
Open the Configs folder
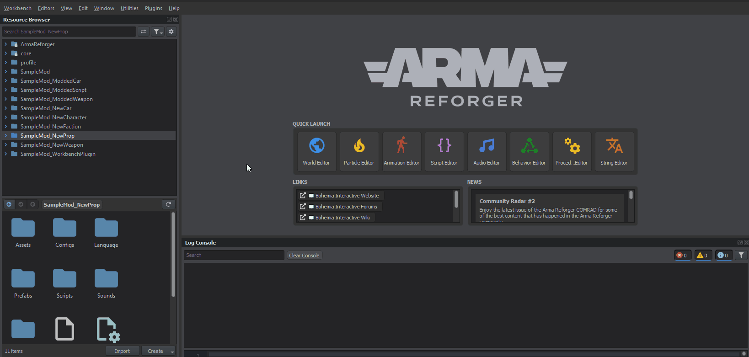(64, 233)
